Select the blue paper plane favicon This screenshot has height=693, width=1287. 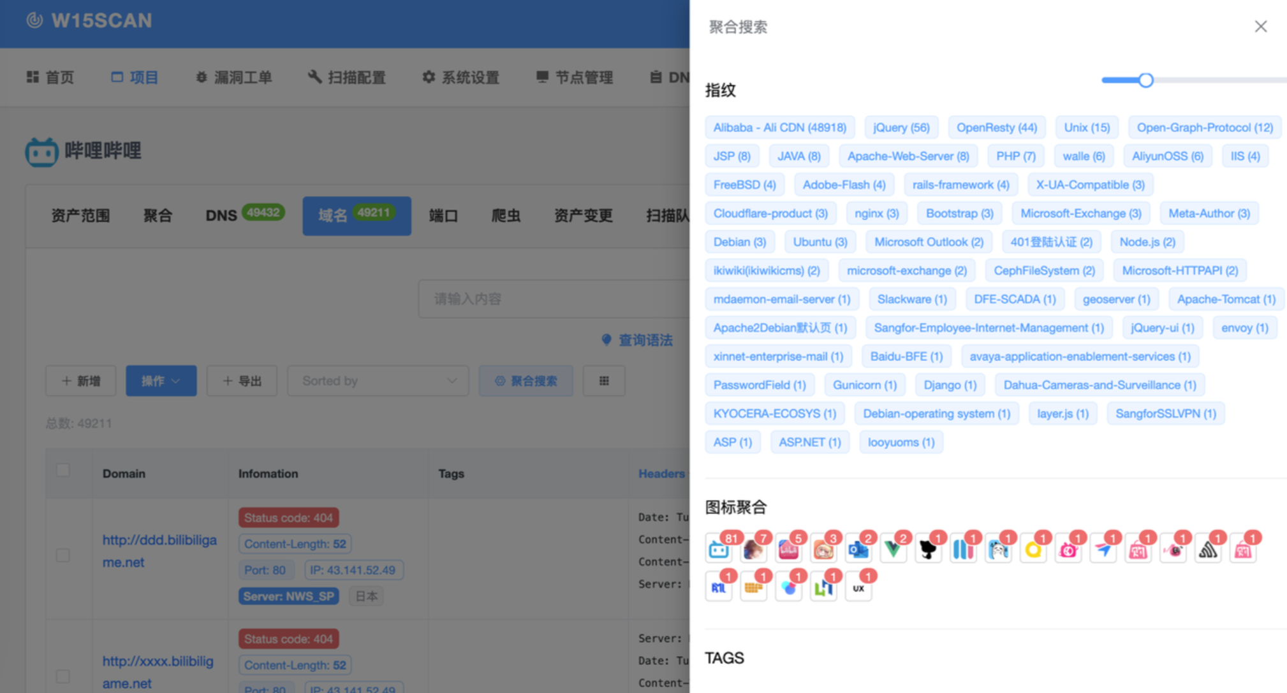(x=1103, y=549)
